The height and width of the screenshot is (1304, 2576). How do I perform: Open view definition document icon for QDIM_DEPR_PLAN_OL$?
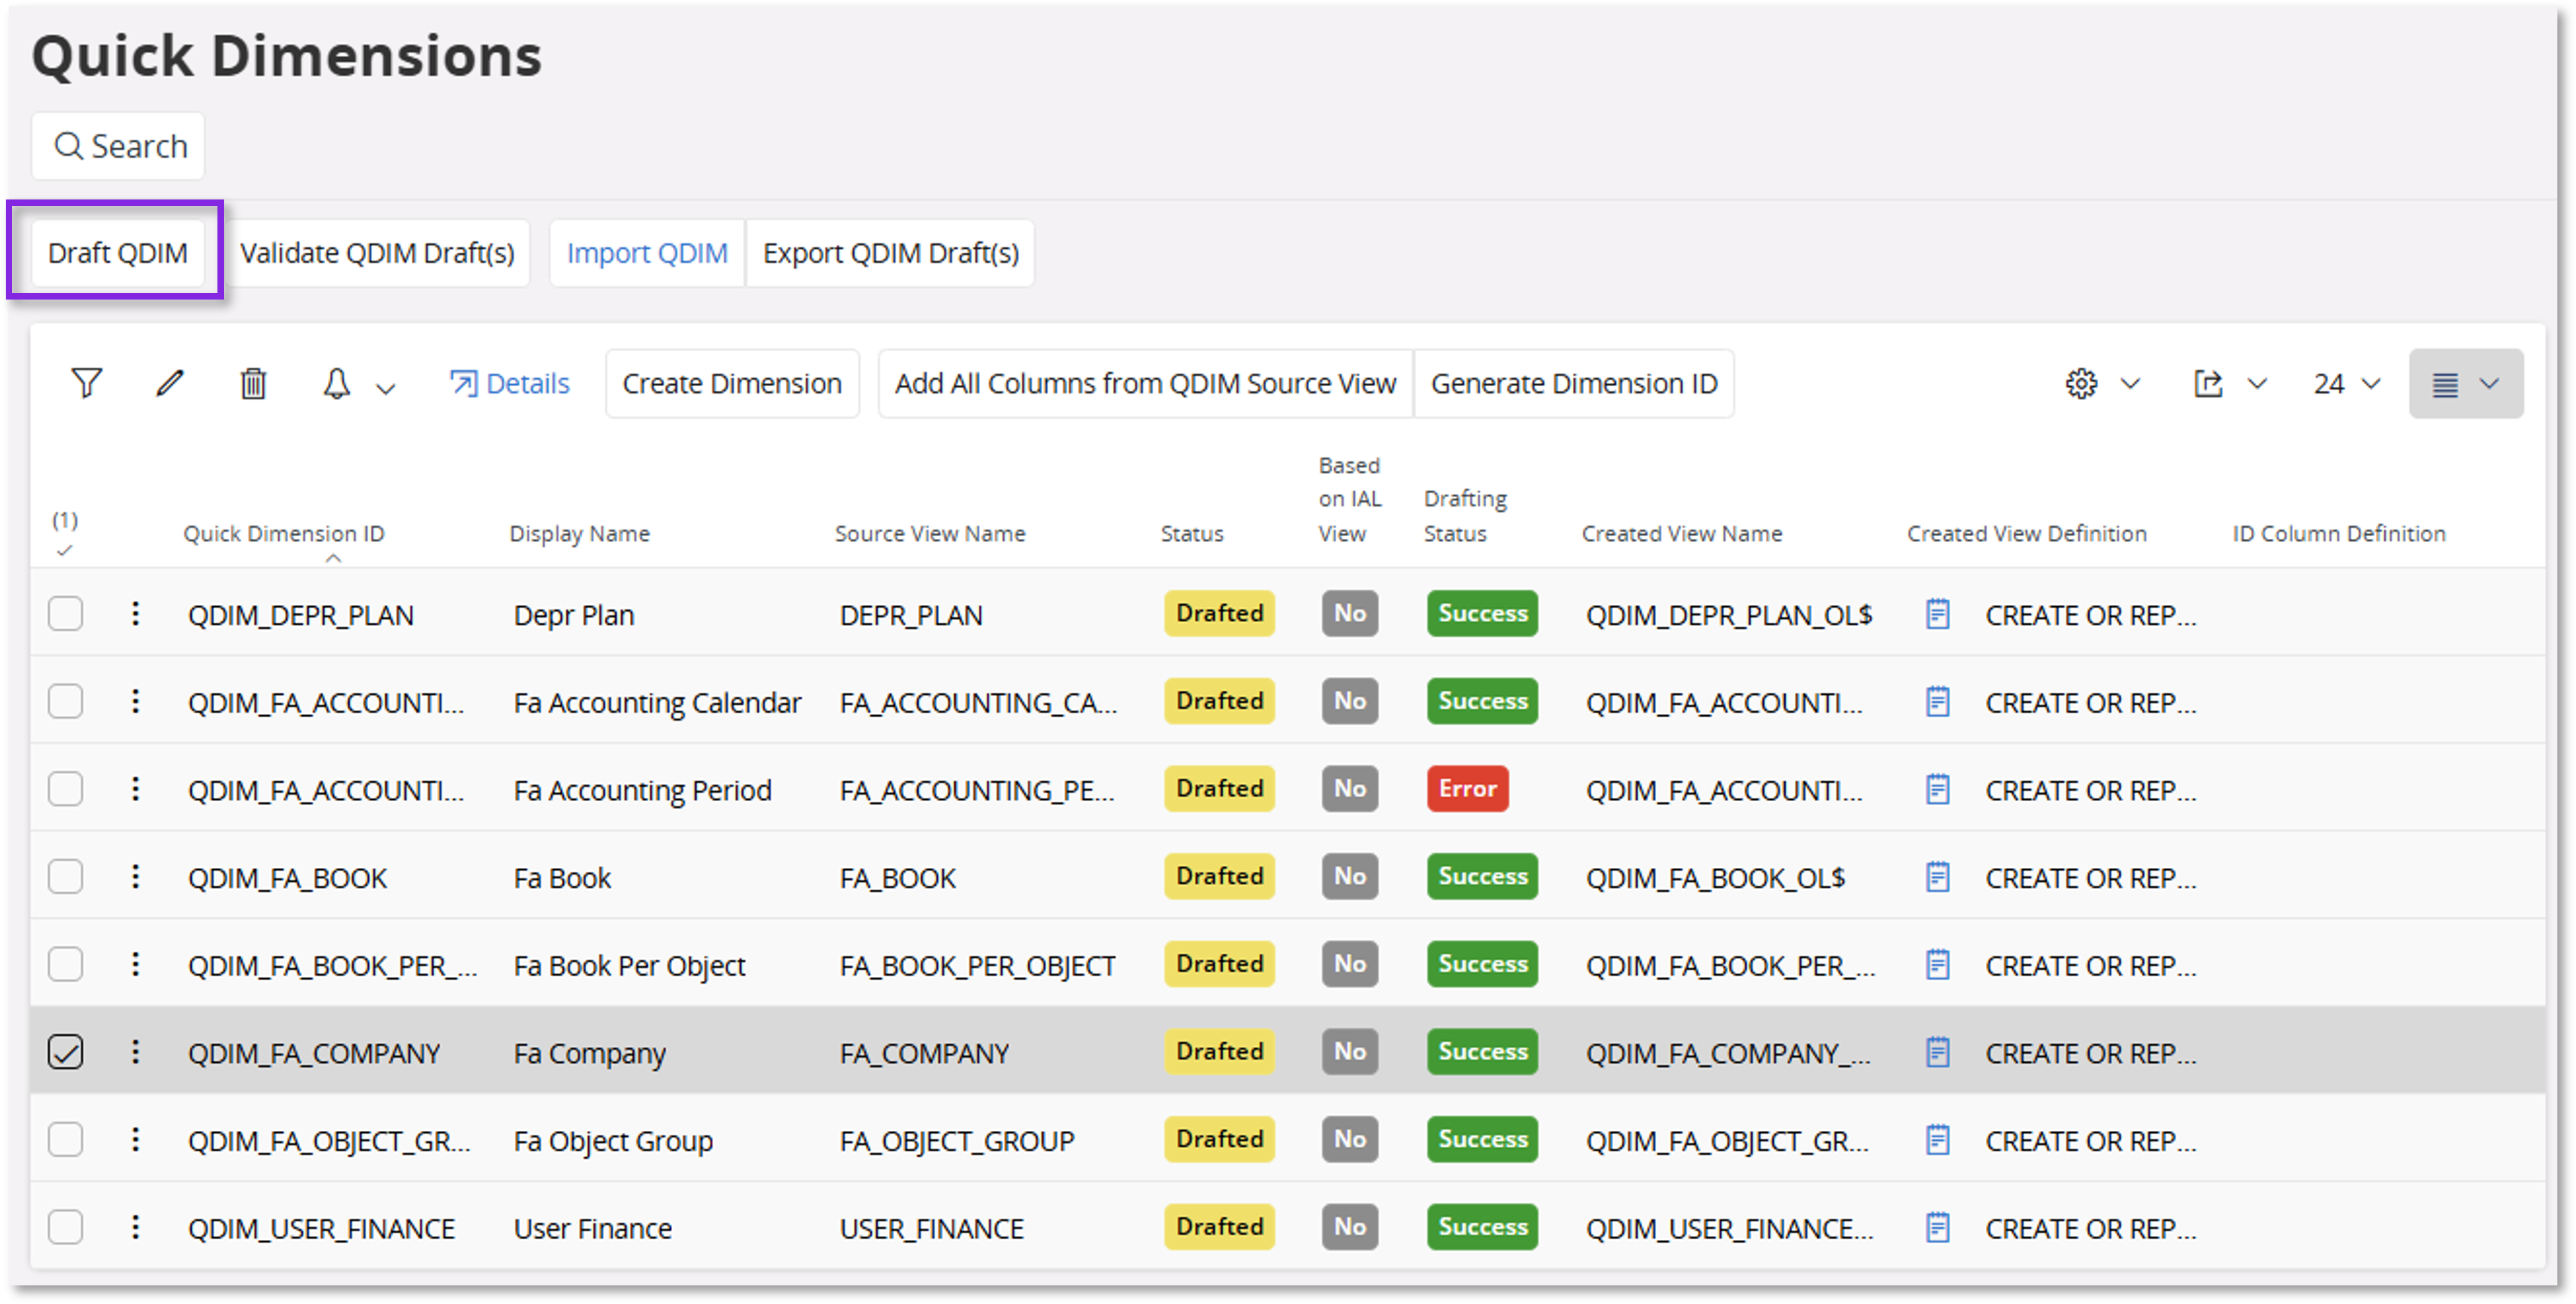pyautogui.click(x=1937, y=614)
